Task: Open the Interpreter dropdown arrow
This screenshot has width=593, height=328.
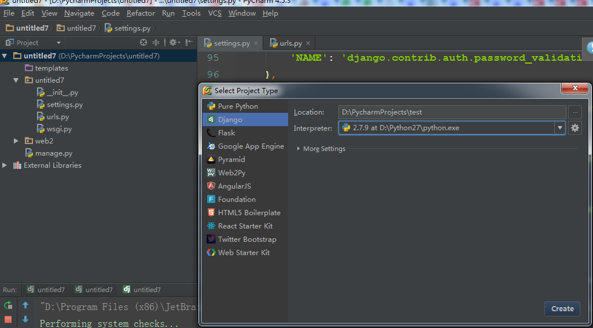Action: click(x=559, y=128)
